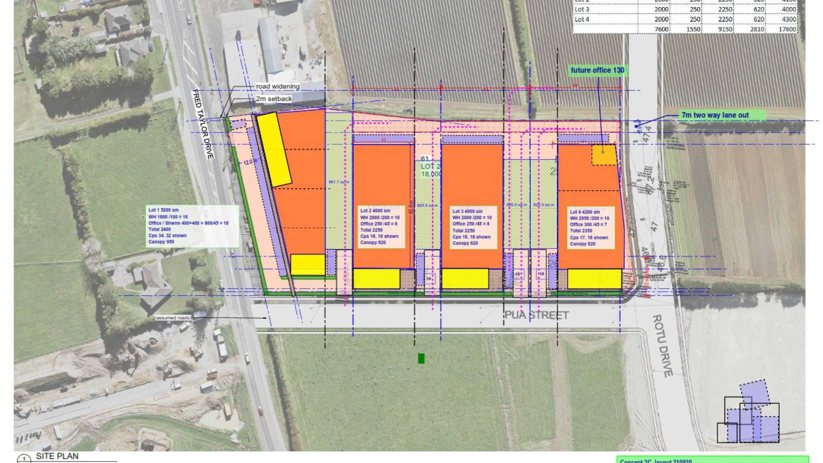Click the small green square marker below Pua Street
This screenshot has height=463, width=823.
coord(421,358)
